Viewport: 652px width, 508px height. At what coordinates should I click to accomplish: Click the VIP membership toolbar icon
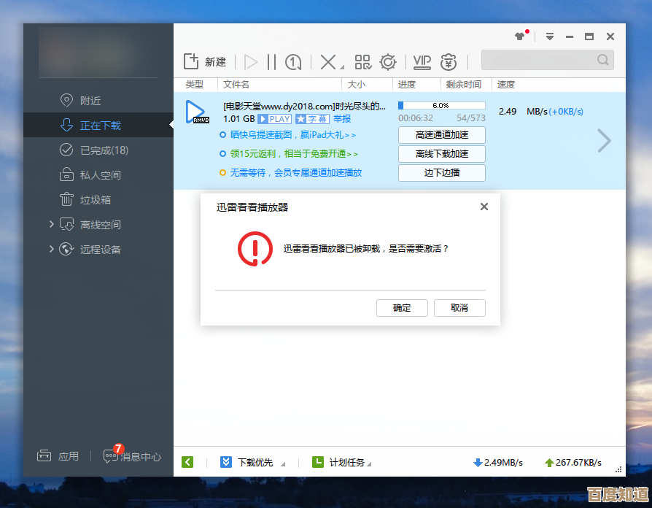coord(422,61)
